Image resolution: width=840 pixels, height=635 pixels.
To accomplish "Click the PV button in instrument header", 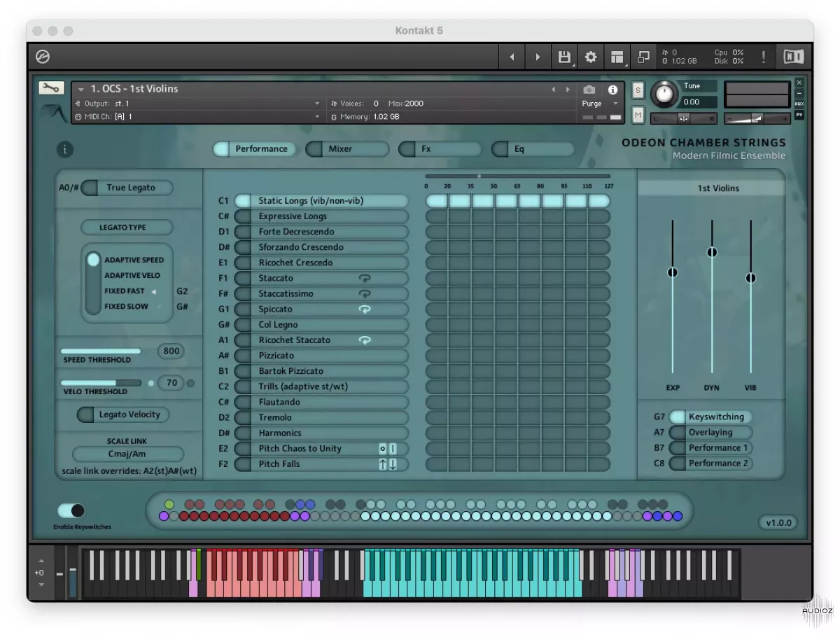I will click(x=799, y=115).
